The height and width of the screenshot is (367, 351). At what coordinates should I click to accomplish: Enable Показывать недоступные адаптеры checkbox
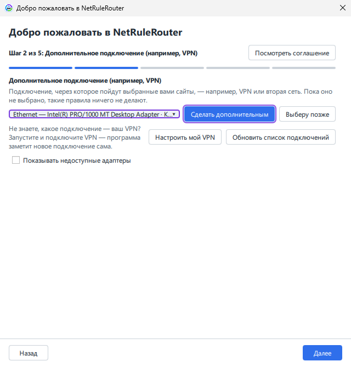point(16,160)
